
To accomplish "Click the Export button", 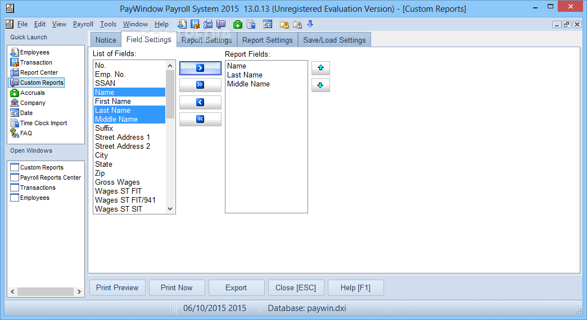I will [x=236, y=288].
